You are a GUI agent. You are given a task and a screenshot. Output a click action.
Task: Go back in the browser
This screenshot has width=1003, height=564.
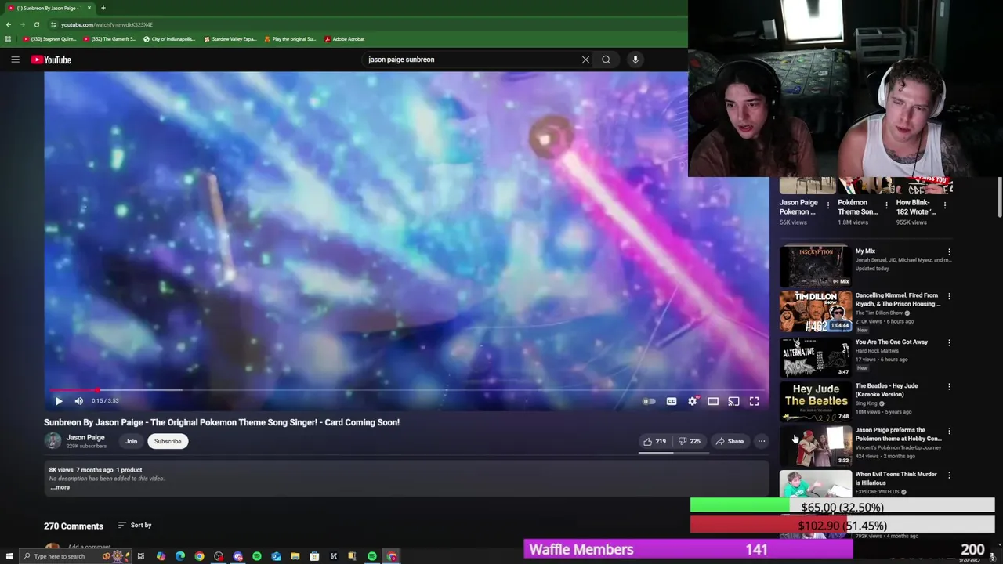9,24
